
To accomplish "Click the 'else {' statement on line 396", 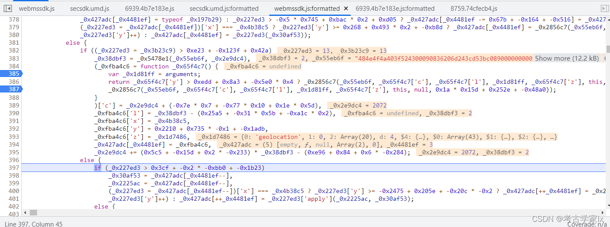I will pos(91,160).
